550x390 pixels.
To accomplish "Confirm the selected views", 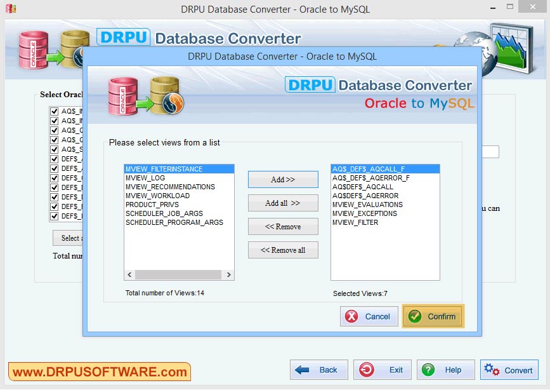I will pyautogui.click(x=433, y=316).
